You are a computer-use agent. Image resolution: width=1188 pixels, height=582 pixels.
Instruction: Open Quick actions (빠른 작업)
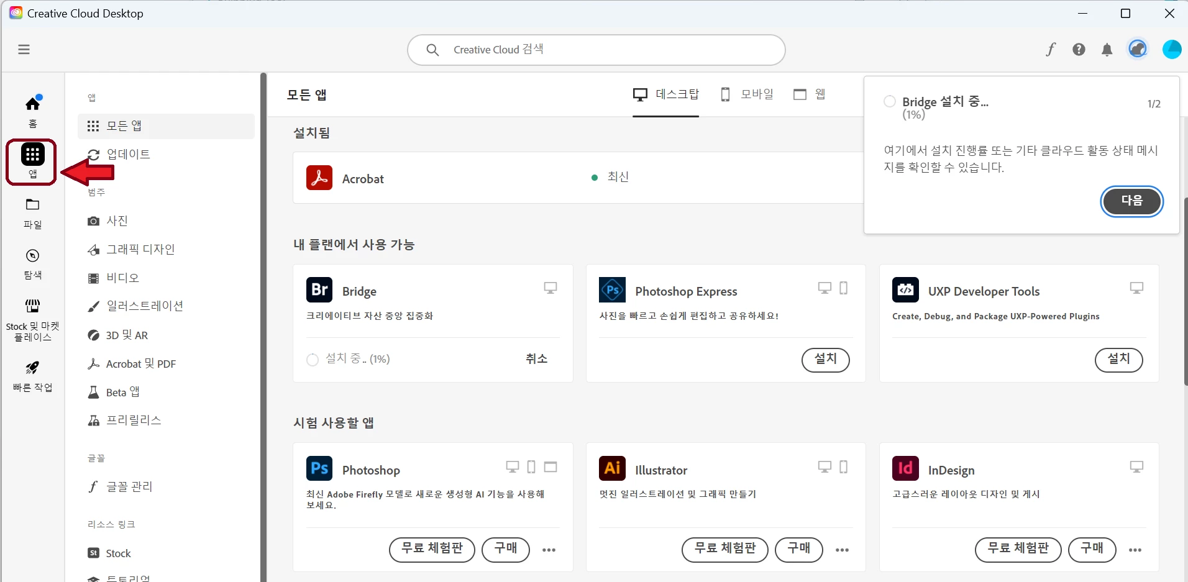click(32, 376)
